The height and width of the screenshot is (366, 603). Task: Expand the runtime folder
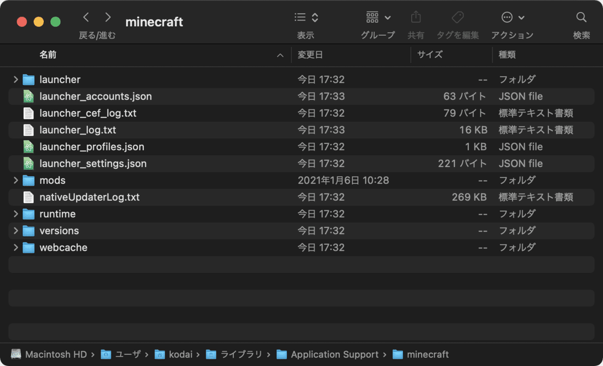[16, 213]
